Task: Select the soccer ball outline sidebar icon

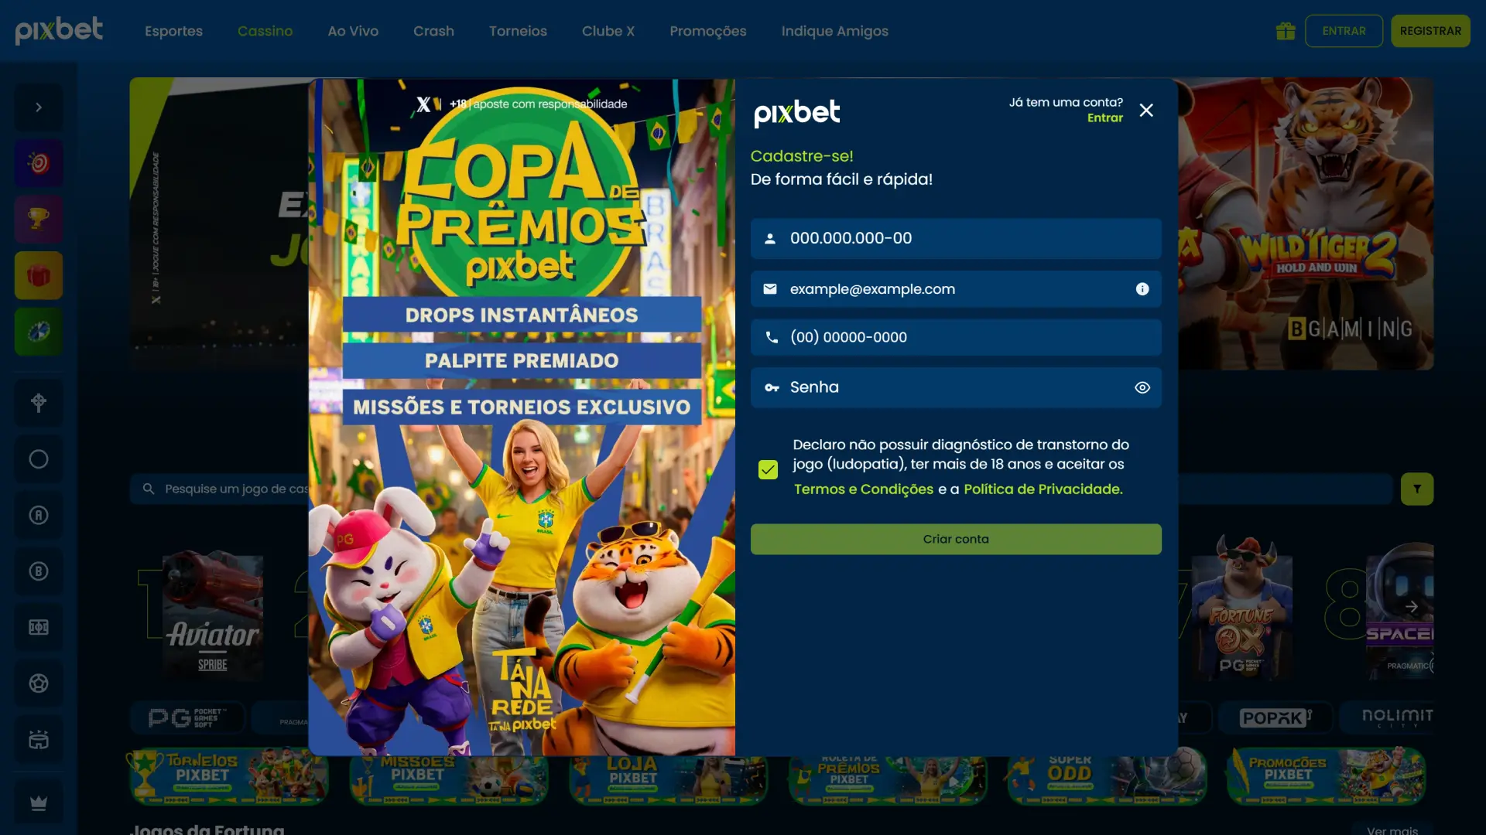Action: point(39,683)
